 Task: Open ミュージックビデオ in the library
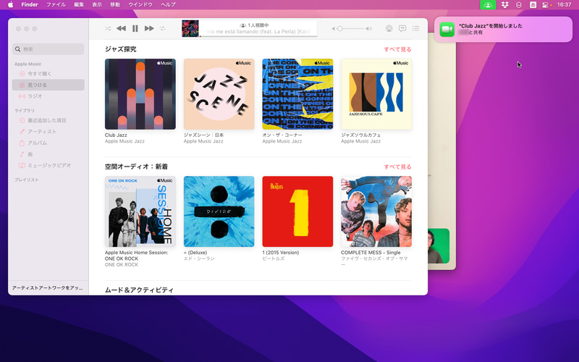[x=48, y=165]
